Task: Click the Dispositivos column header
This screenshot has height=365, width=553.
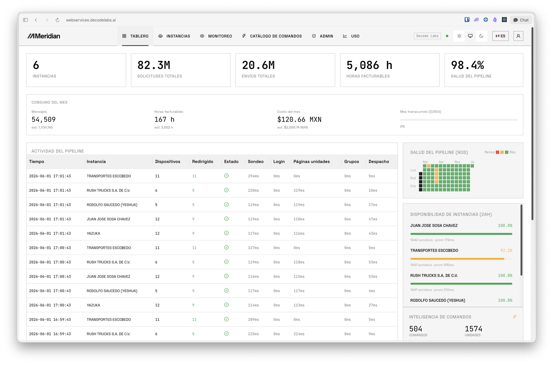Action: (168, 162)
